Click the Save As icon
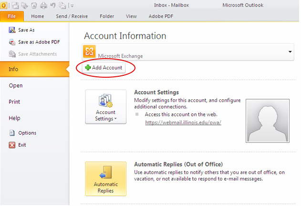This screenshot has width=301, height=206. [x=12, y=30]
